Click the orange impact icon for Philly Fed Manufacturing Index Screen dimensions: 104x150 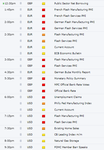coord(43,103)
